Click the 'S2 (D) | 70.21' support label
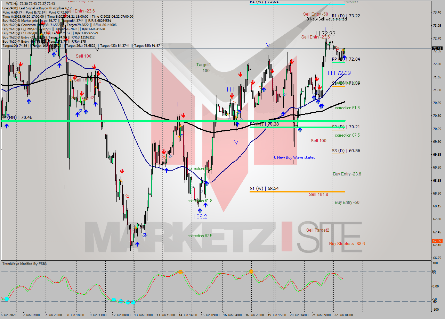The image size is (445, 319). [x=346, y=127]
